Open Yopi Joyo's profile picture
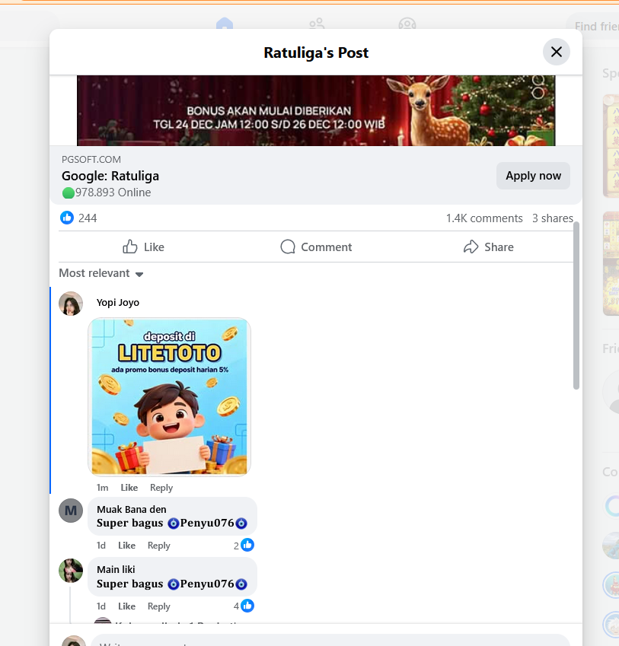Screen dimensions: 619x646 coord(71,304)
